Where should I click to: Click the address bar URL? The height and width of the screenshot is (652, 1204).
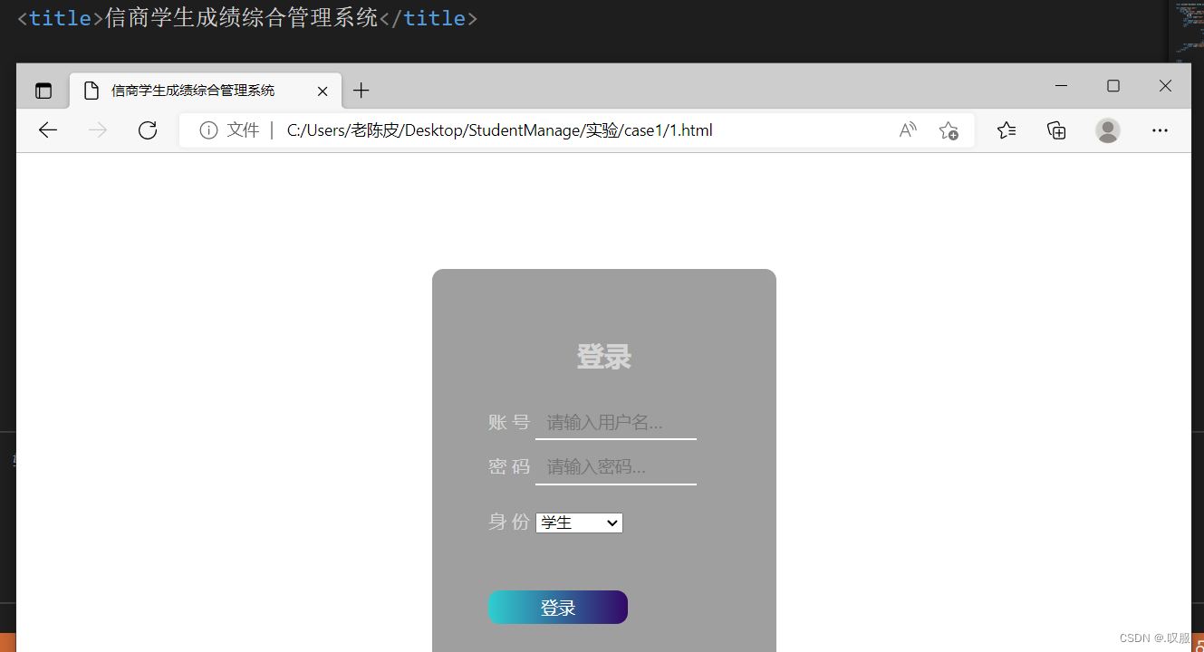click(x=500, y=130)
